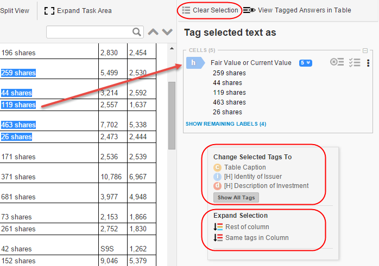
Task: Click the table scrollbar up arrow
Action: pyautogui.click(x=172, y=48)
